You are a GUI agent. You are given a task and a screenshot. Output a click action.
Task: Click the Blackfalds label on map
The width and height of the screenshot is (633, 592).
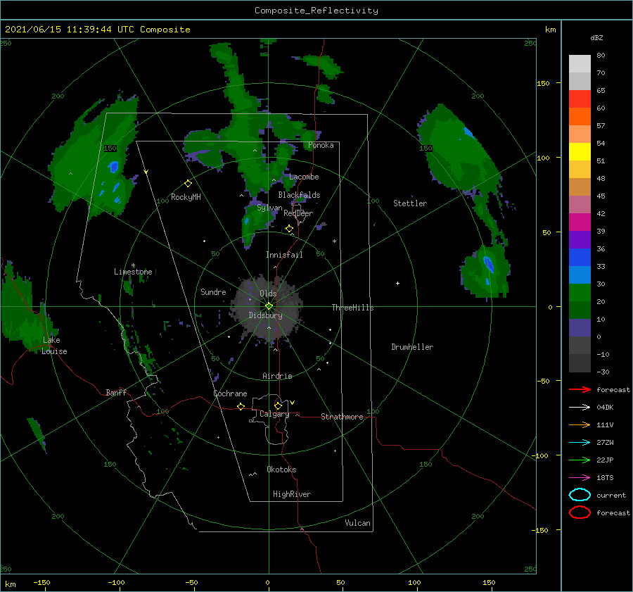tap(299, 195)
